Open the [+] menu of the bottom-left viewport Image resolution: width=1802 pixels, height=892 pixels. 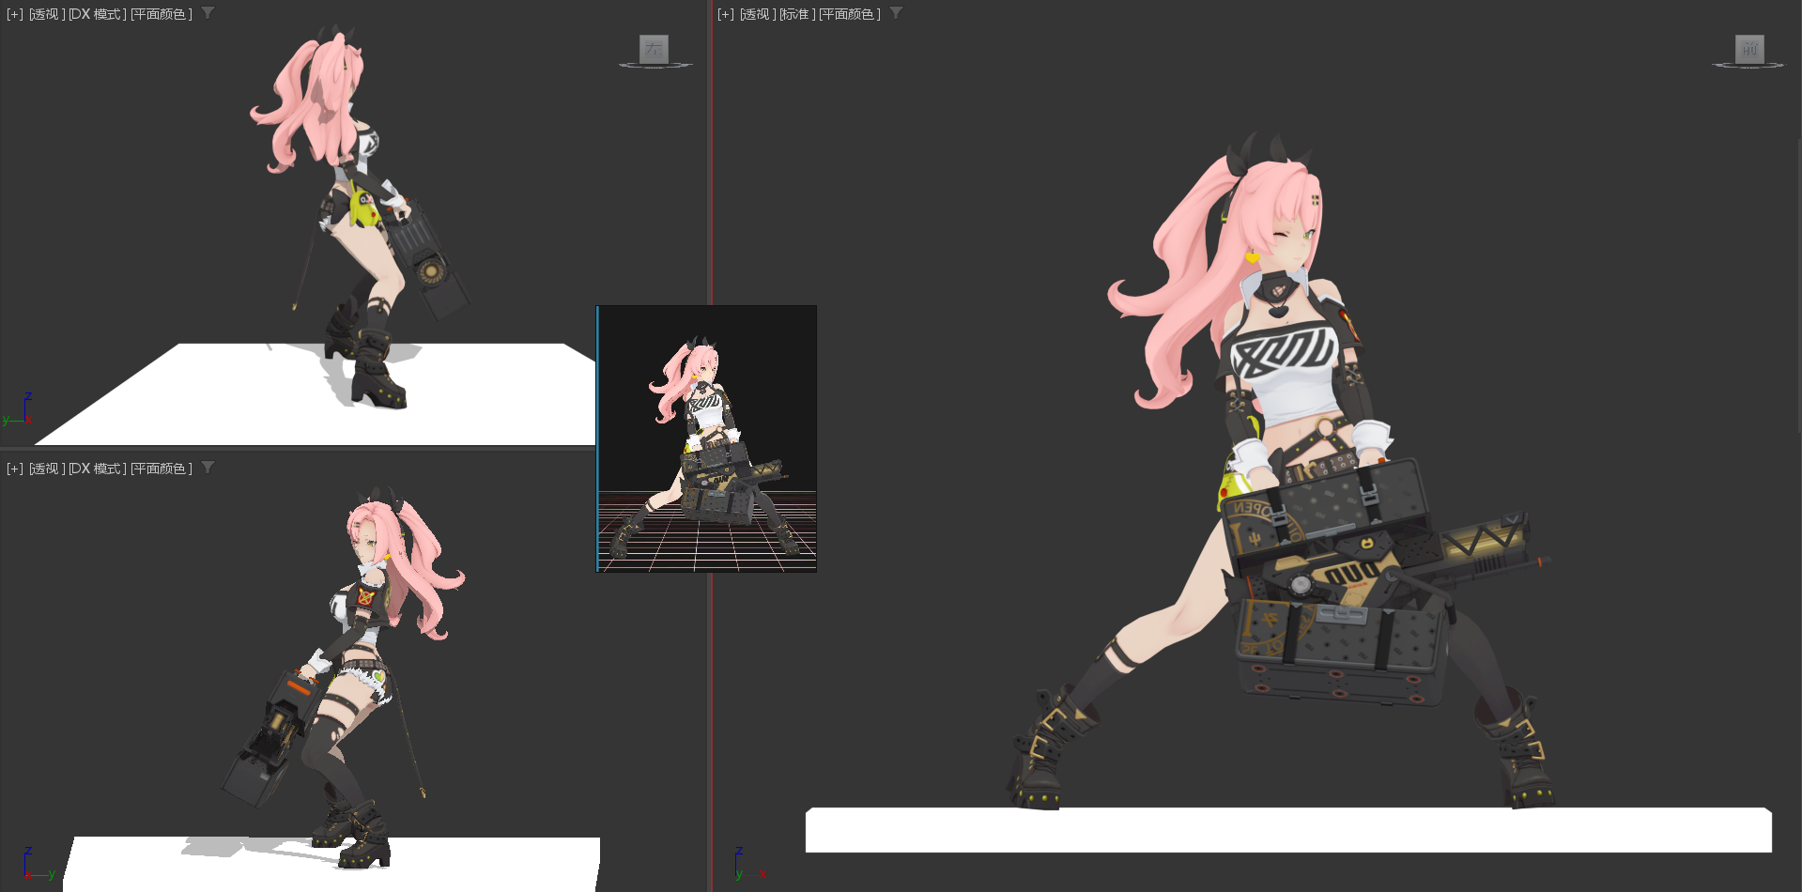pos(15,469)
